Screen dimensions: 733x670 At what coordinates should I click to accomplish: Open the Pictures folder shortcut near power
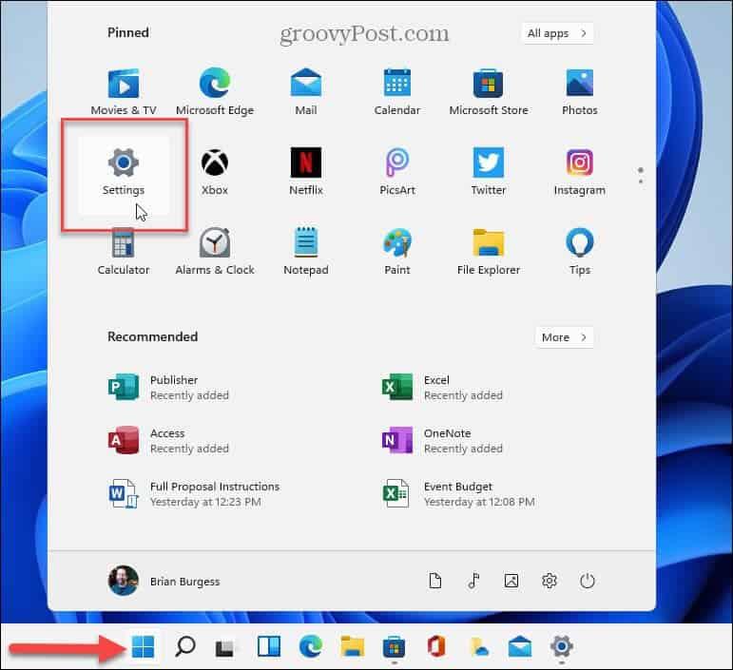pyautogui.click(x=511, y=581)
